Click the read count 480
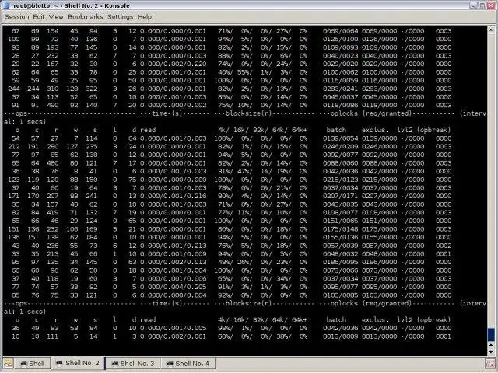 (x=53, y=163)
